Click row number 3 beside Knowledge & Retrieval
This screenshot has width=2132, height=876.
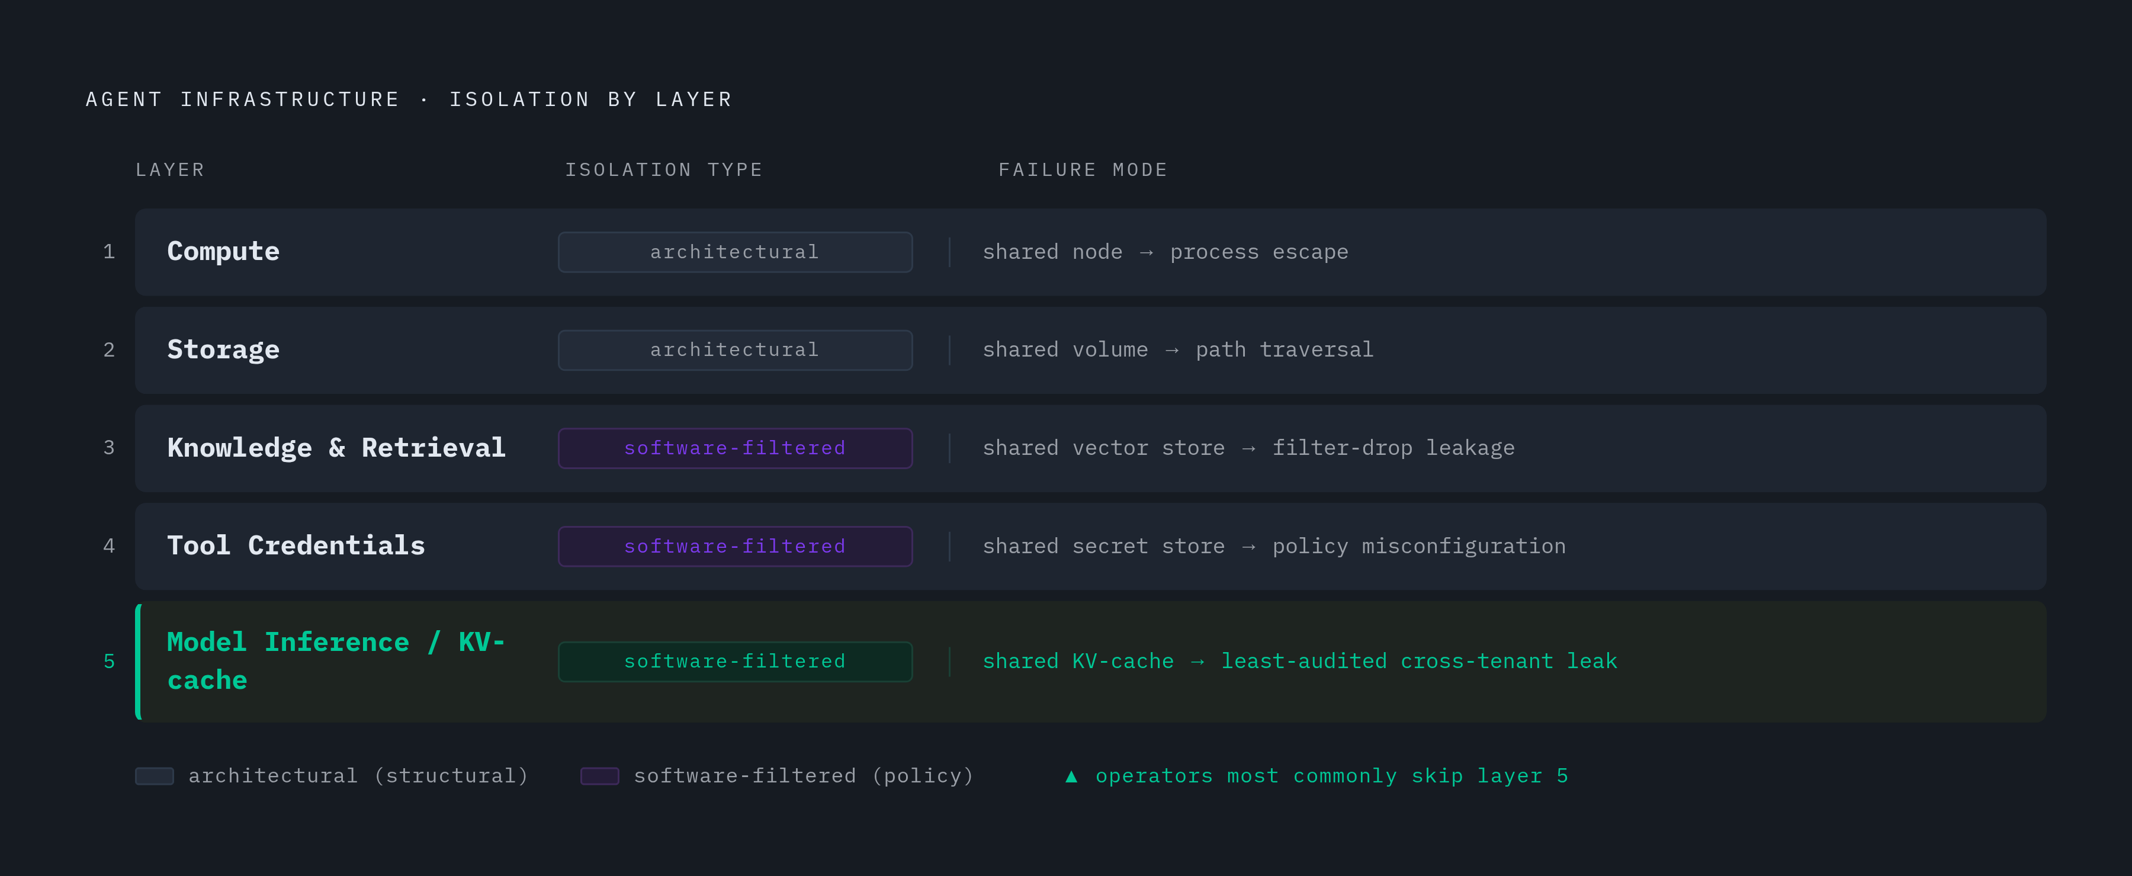coord(109,448)
